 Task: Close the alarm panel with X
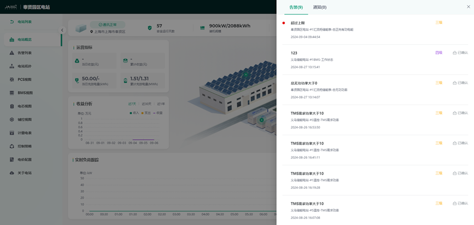pyautogui.click(x=468, y=7)
